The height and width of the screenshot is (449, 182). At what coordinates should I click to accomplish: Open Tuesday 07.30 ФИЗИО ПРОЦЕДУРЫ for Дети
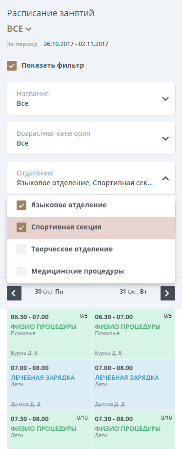click(x=133, y=430)
